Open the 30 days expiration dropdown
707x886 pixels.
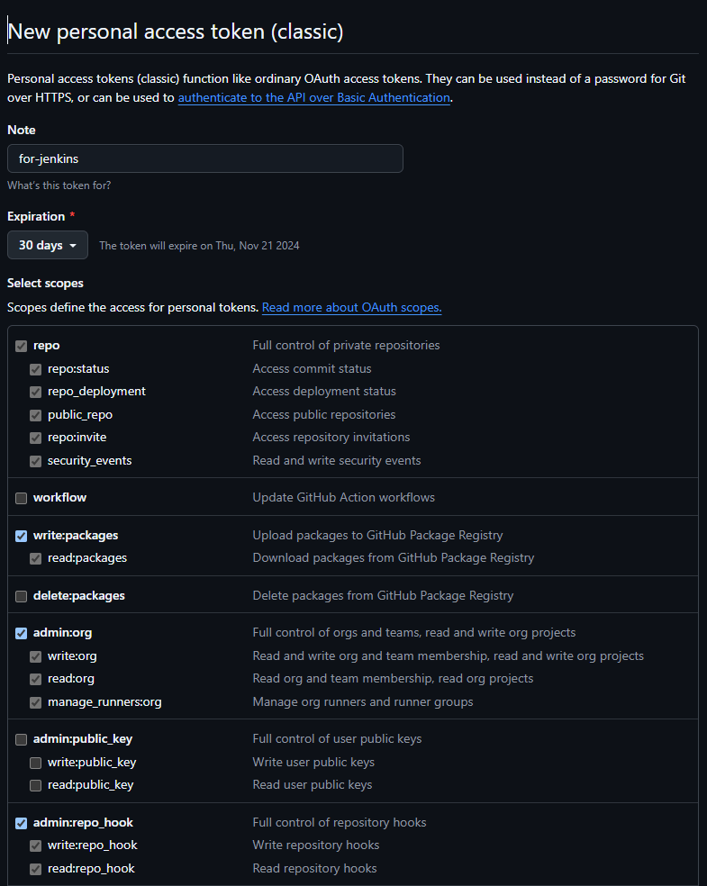(x=48, y=245)
